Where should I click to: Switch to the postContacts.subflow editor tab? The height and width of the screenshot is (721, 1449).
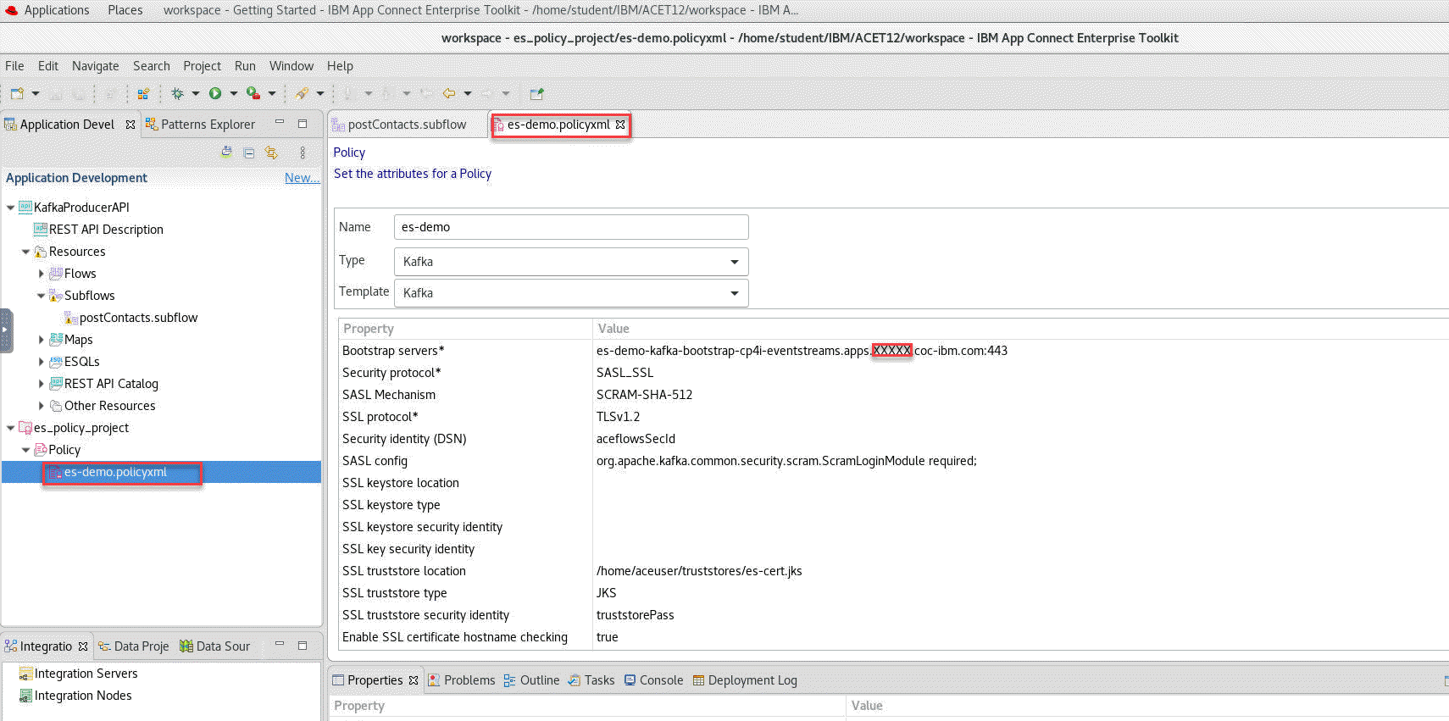point(406,125)
